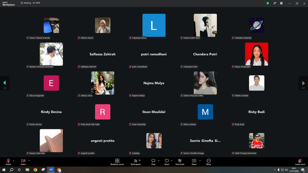This screenshot has height=173, width=308.
Task: Select Chantika Sekartaji's planet avatar
Action: [257, 25]
